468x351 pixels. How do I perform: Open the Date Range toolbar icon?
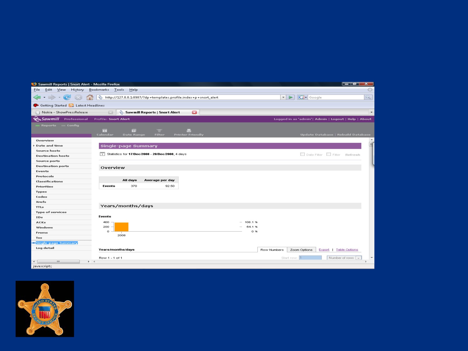[134, 130]
